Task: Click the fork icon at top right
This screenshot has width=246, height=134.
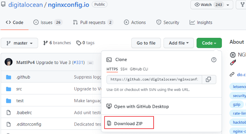Action: click(x=242, y=5)
